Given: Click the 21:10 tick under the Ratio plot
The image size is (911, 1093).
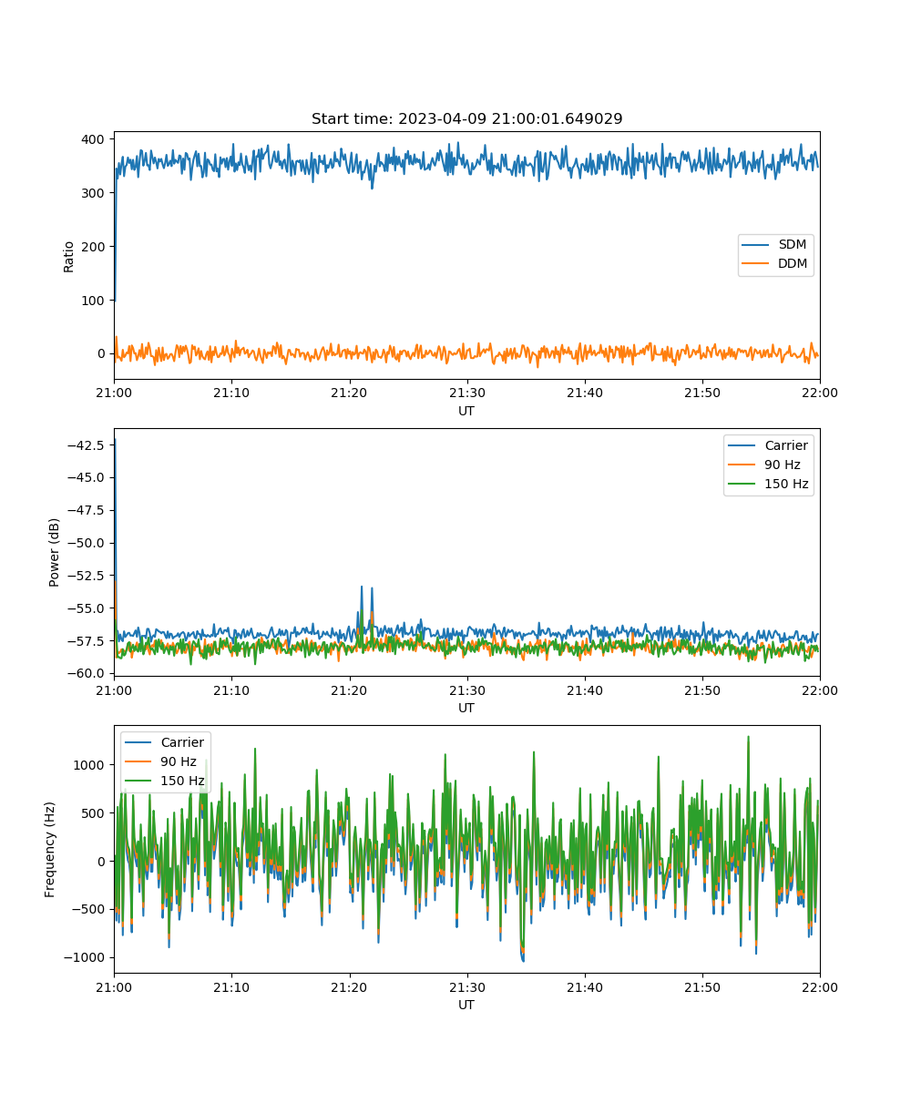Looking at the screenshot, I should [x=231, y=393].
